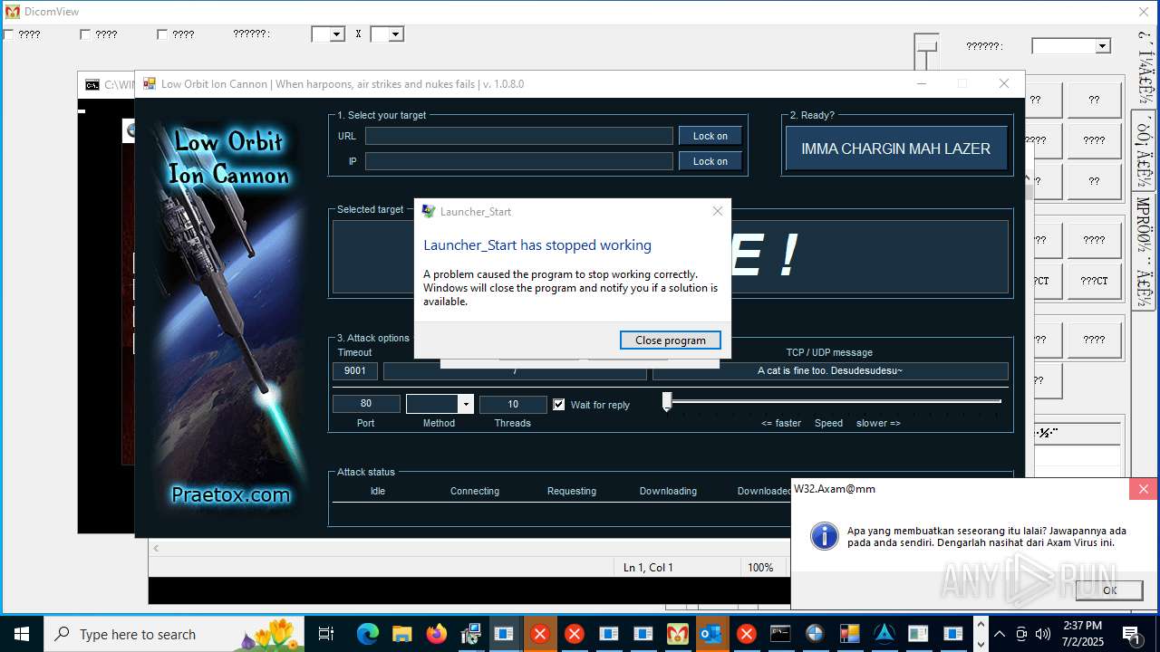Screen dimensions: 1160x652
Task: Open Microsoft Edge from the taskbar
Action: pos(367,634)
